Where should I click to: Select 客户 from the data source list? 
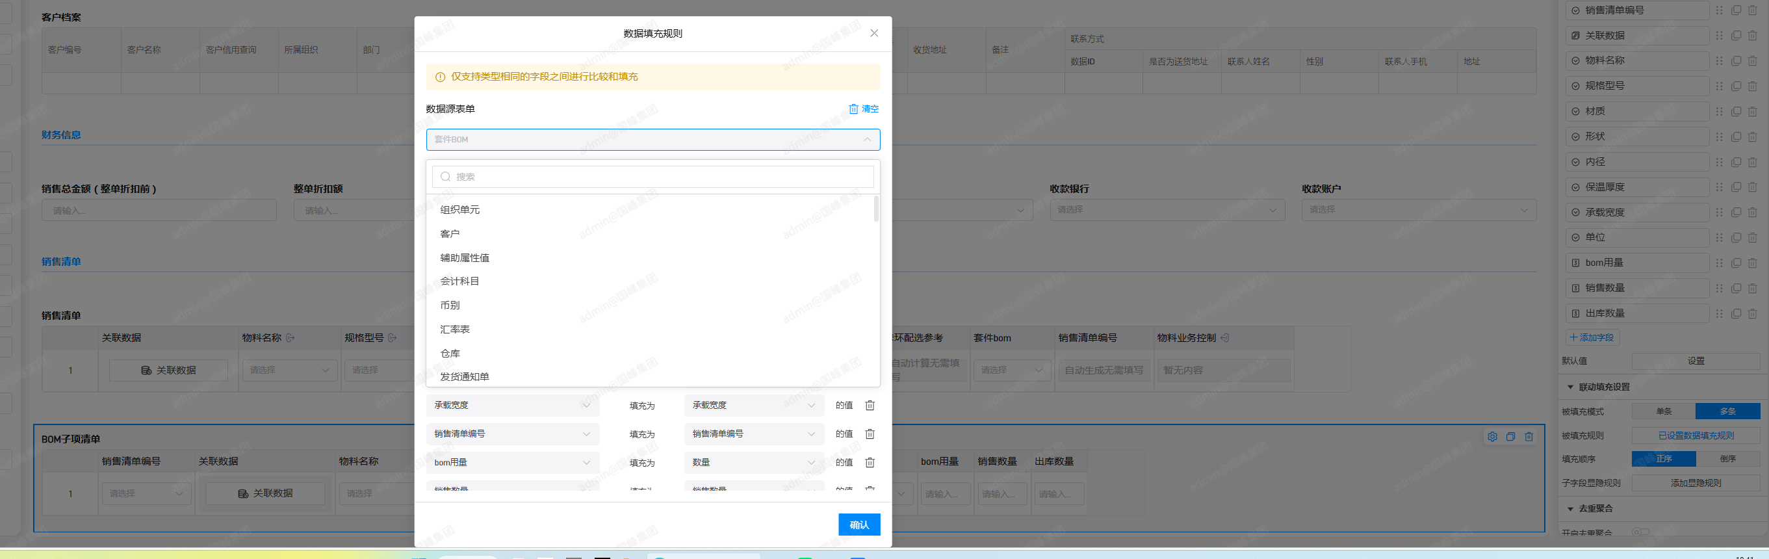pos(653,234)
